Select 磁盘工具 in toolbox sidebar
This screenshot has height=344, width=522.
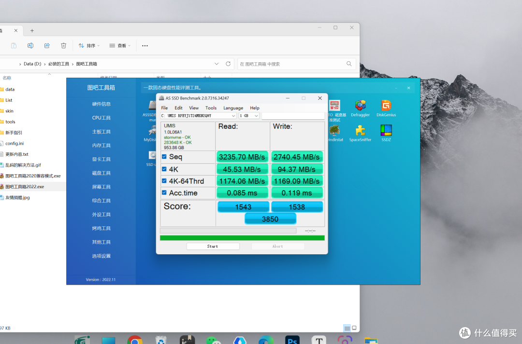(x=101, y=173)
